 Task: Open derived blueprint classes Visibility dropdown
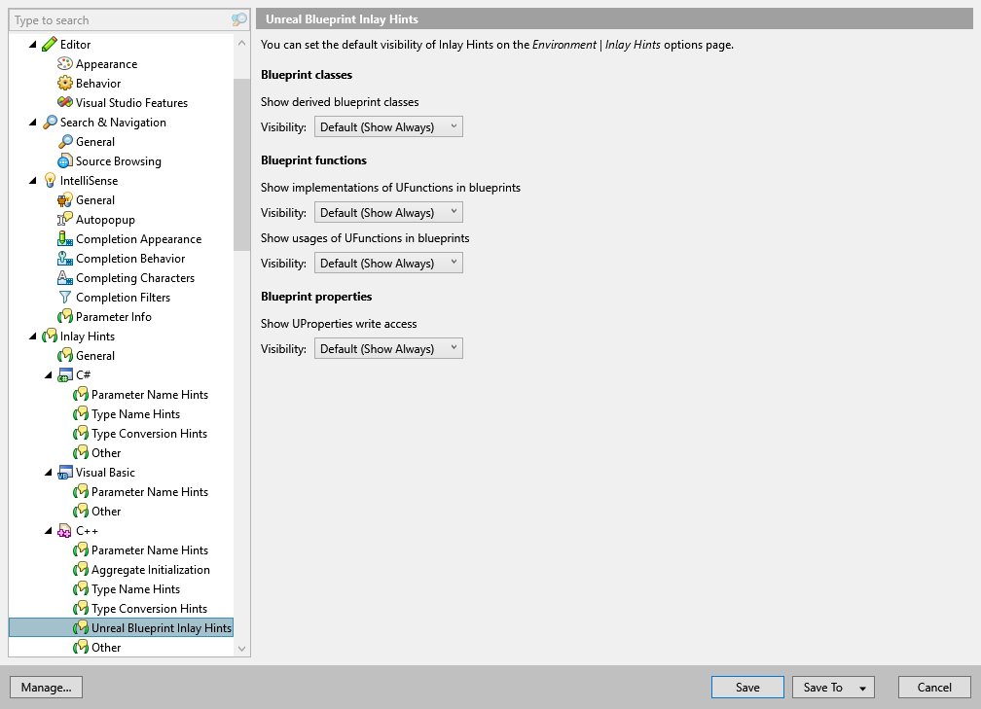(x=388, y=126)
